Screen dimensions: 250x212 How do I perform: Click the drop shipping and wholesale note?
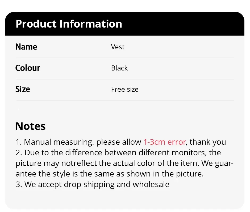pos(92,184)
